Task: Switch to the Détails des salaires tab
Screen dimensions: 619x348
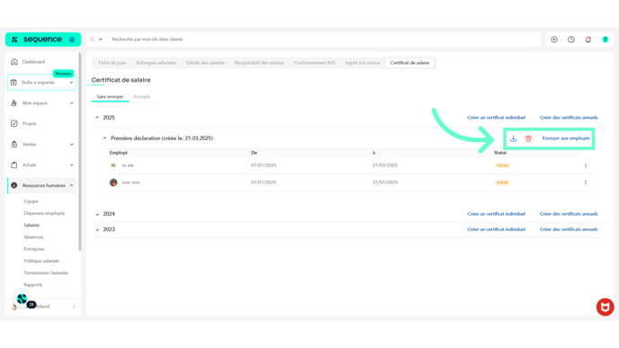Action: 205,63
